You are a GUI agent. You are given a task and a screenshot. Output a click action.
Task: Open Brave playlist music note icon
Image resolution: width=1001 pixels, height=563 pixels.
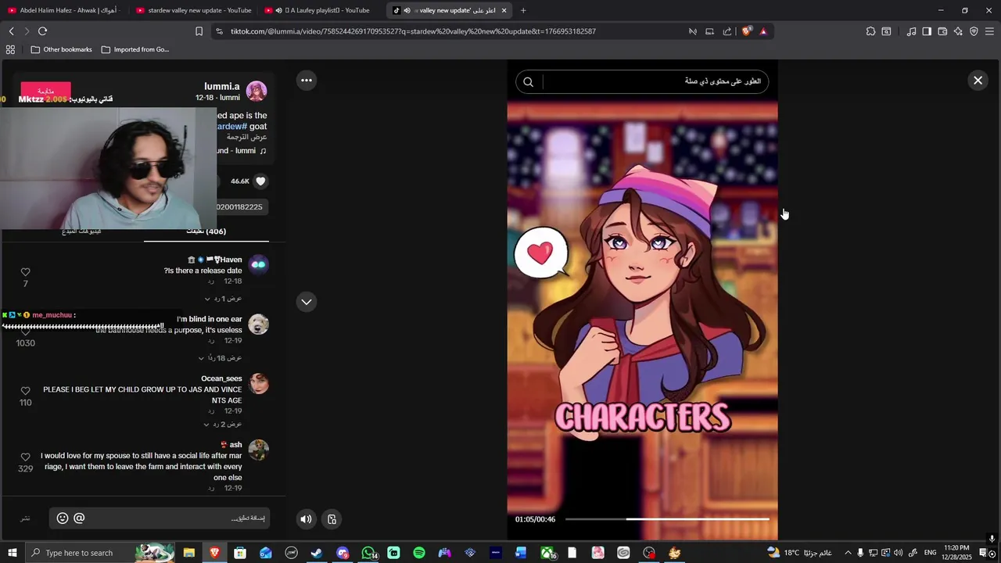click(911, 31)
